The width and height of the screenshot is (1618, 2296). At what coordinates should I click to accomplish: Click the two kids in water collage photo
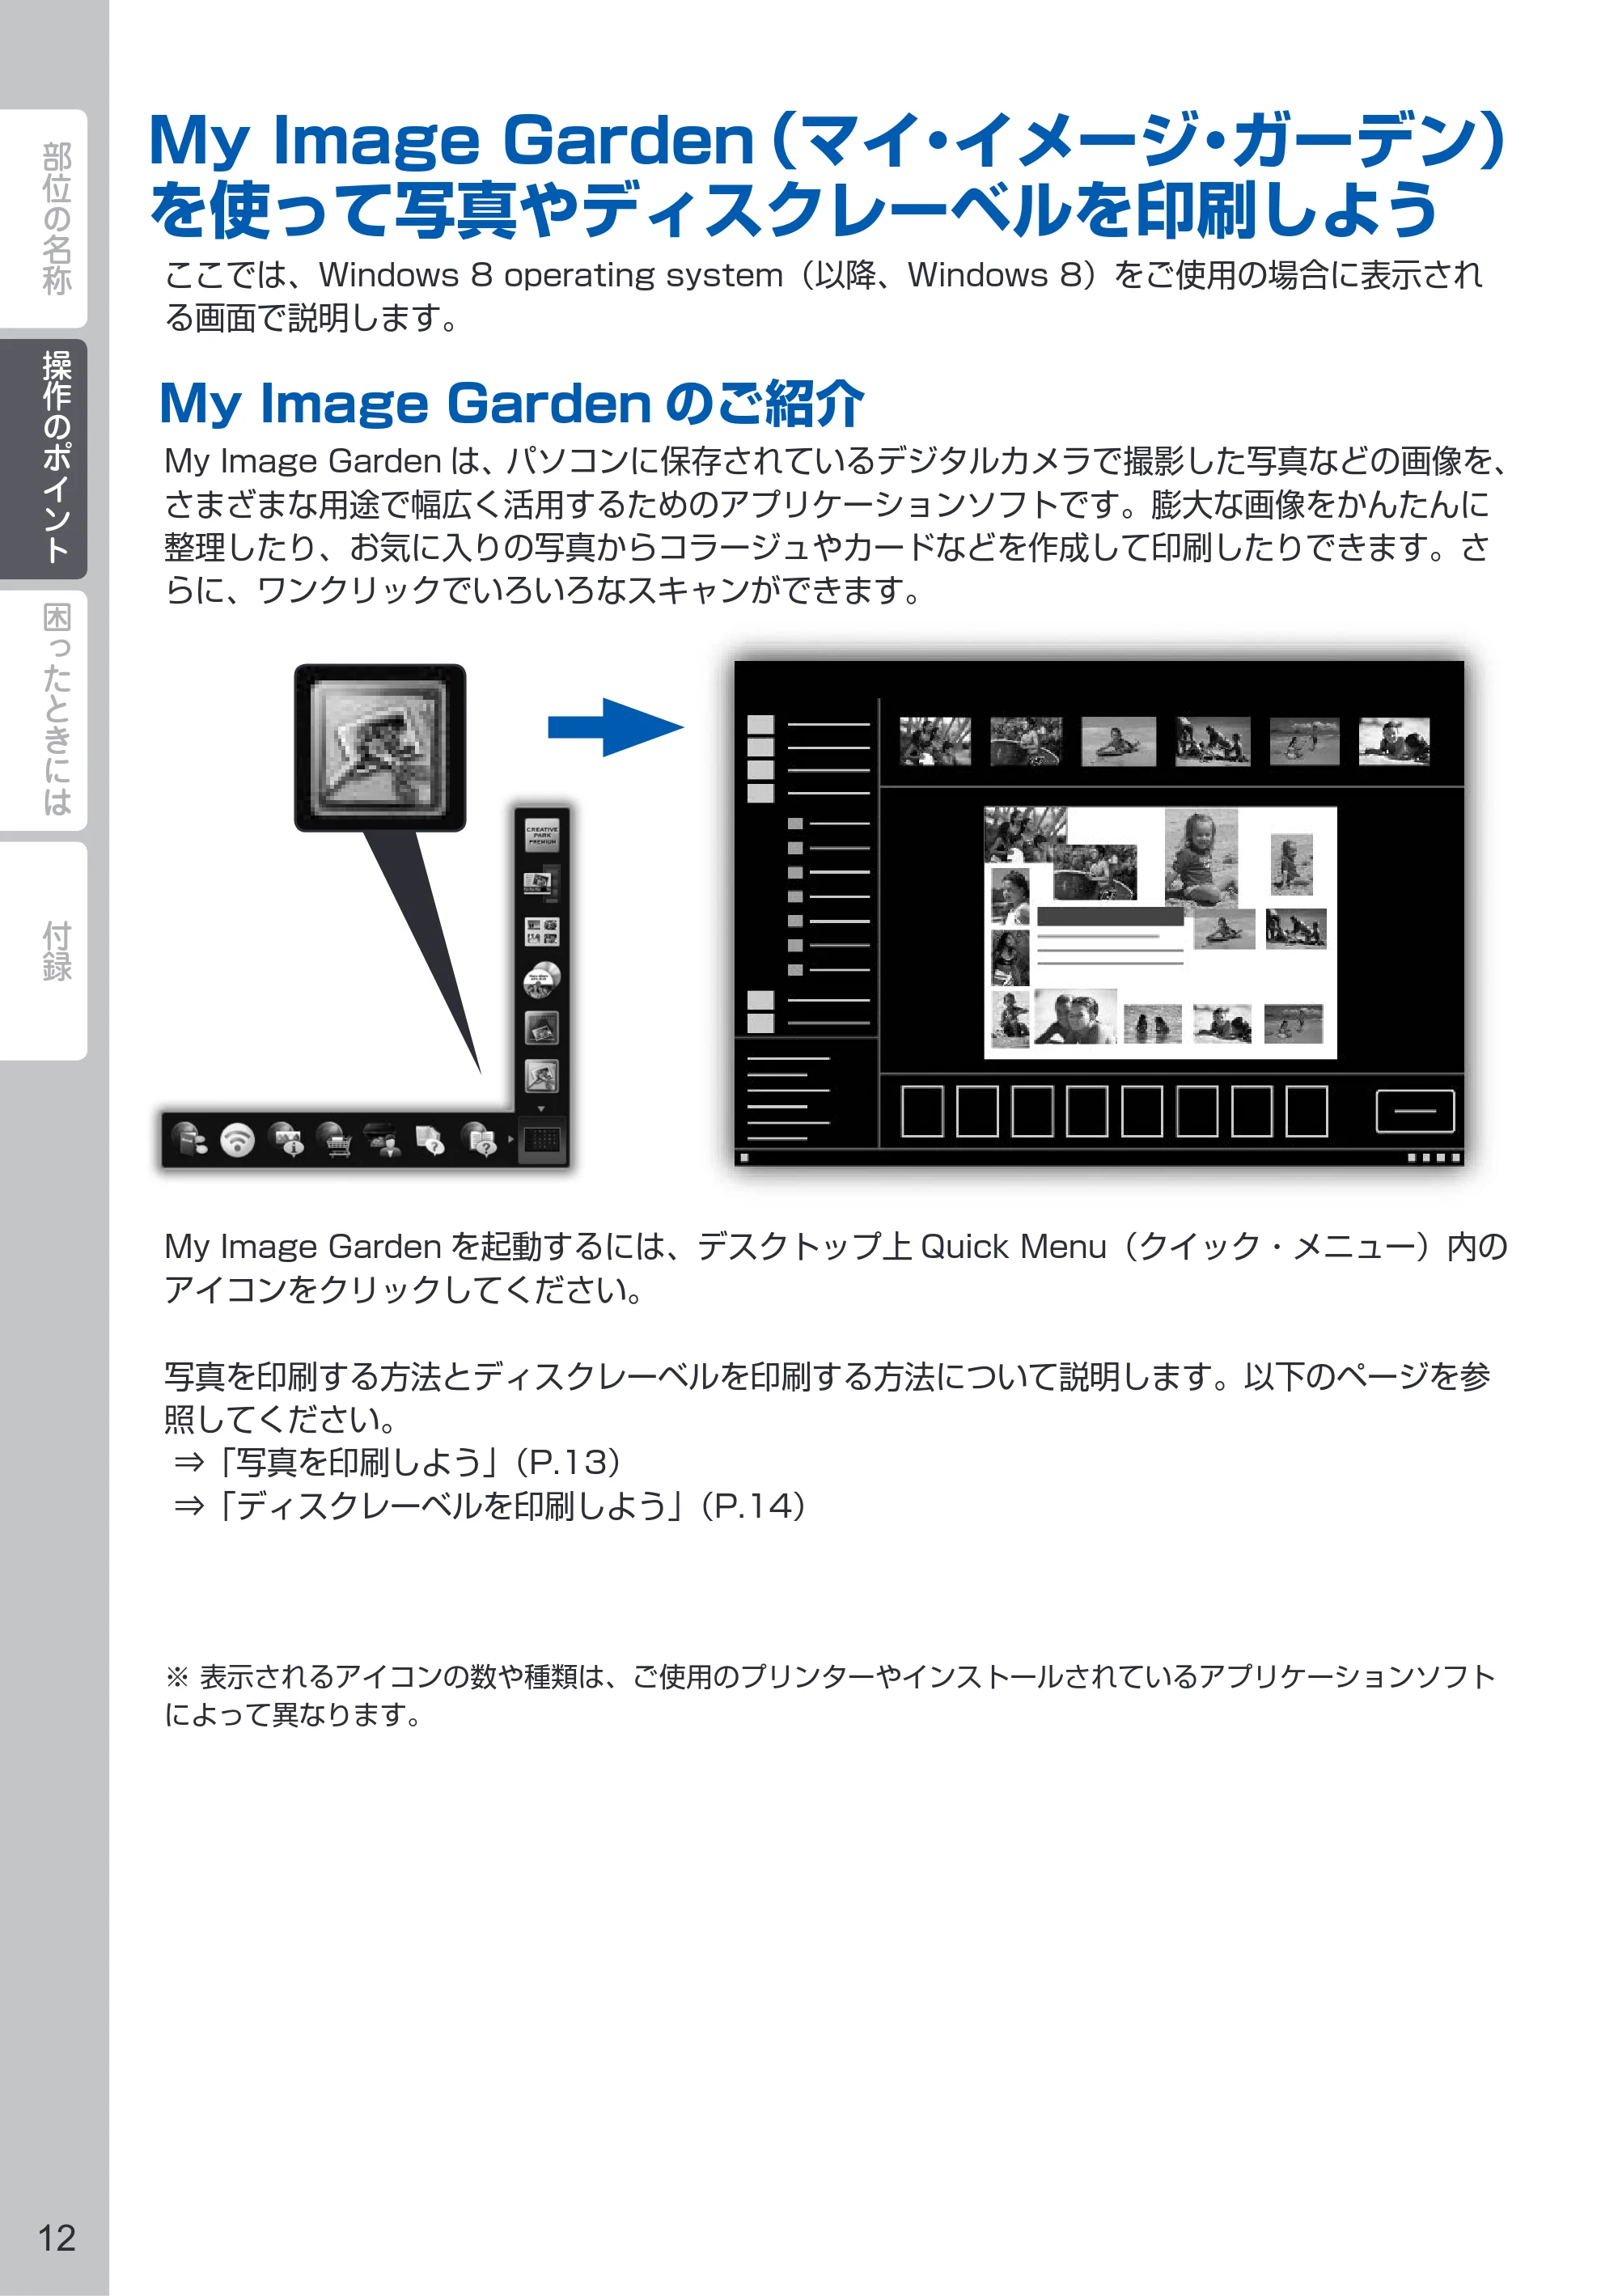(x=1153, y=1024)
